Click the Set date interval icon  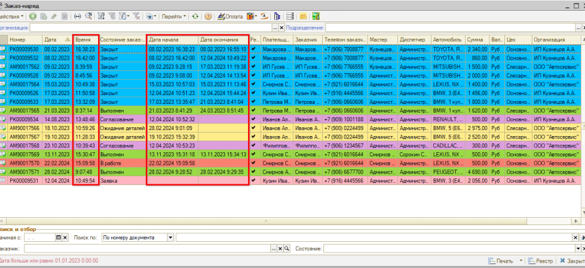pos(77,15)
